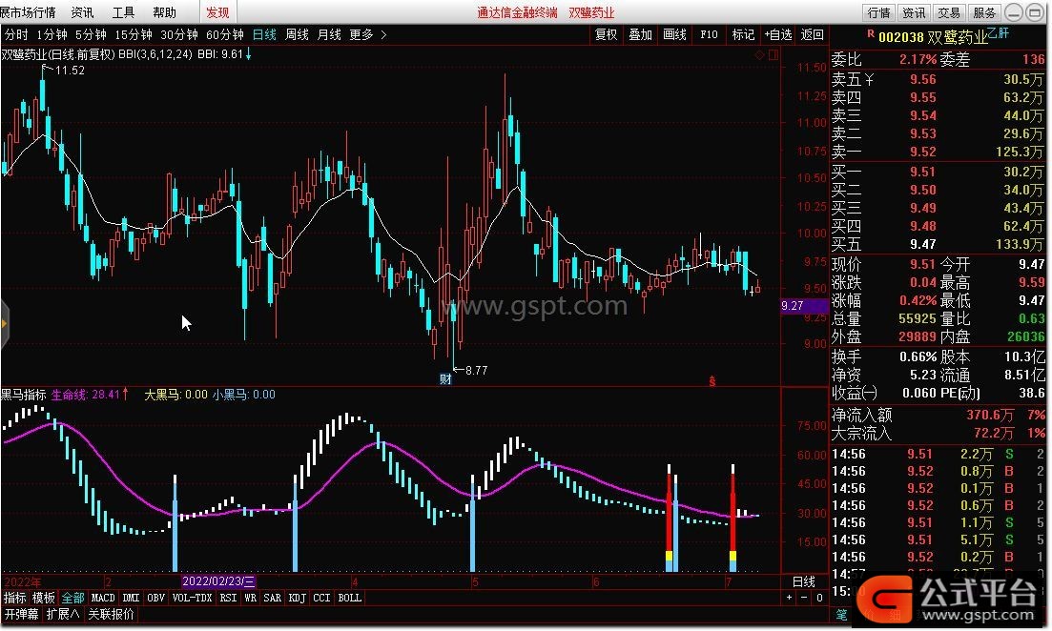Click the 日线 label at bottom right

pyautogui.click(x=804, y=581)
